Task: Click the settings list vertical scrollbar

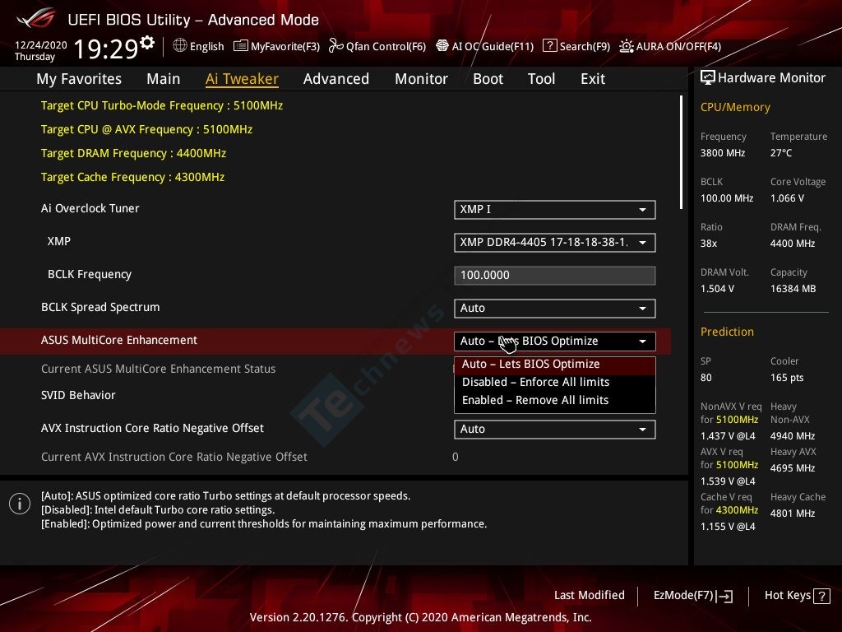Action: 681,152
